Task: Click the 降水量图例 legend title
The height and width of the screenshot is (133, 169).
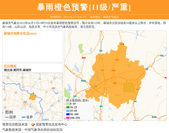Action: point(77,100)
